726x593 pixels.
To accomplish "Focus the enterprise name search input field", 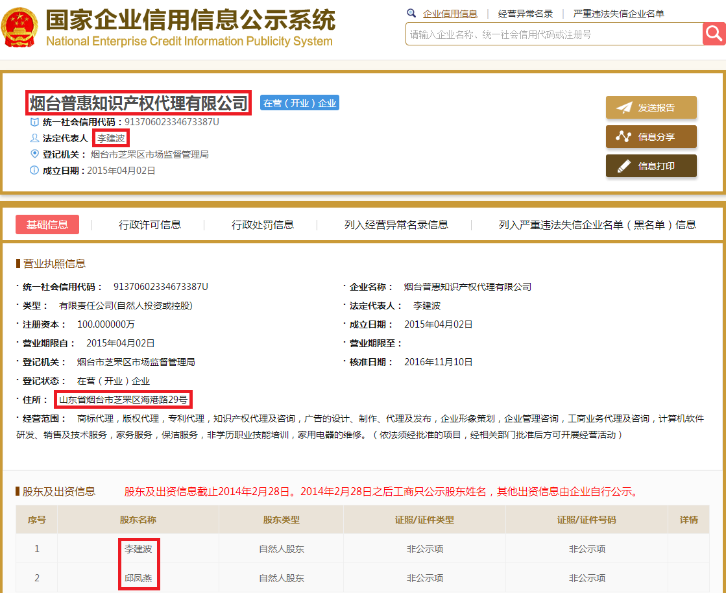I will 554,34.
